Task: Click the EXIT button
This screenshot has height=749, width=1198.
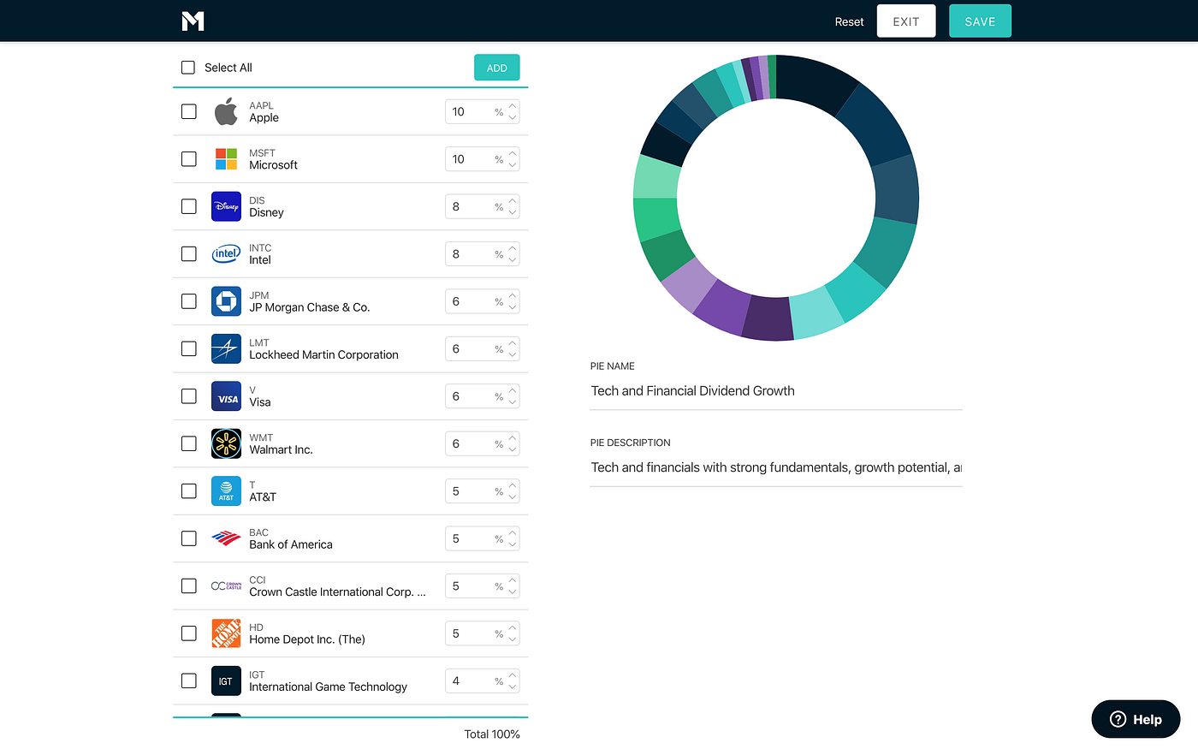Action: click(x=906, y=21)
